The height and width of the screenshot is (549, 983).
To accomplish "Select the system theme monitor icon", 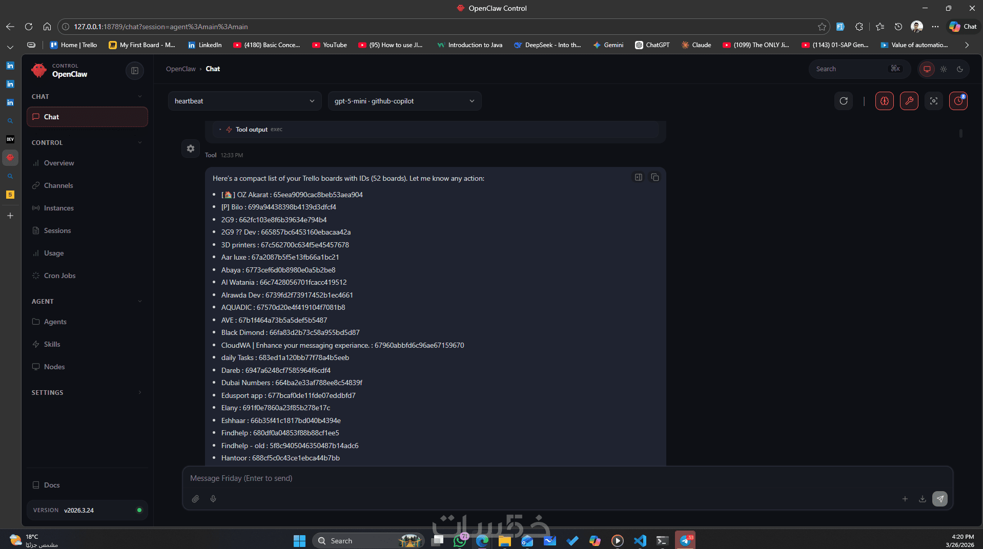I will 927,69.
